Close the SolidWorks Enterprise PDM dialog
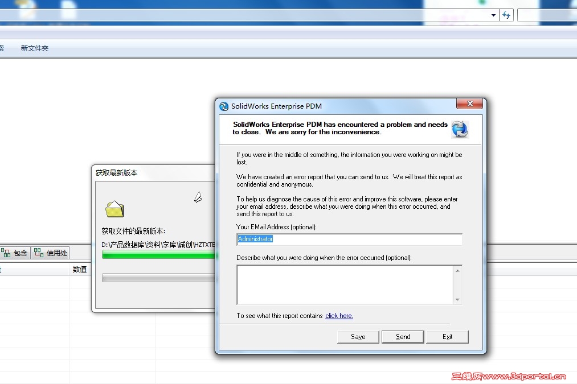The height and width of the screenshot is (384, 577). point(469,104)
